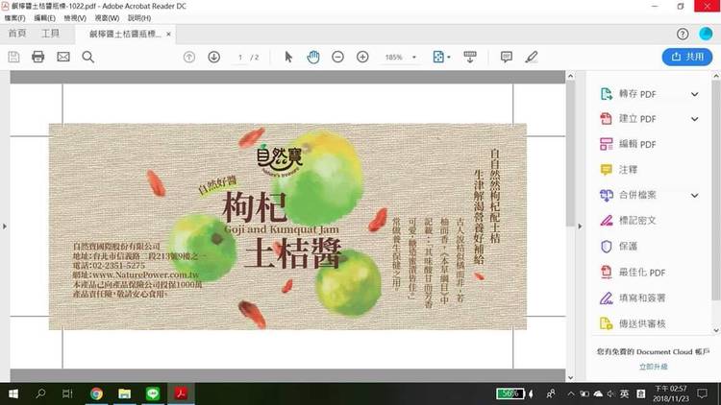
Task: Switch to the 工具 tab
Action: tap(50, 34)
